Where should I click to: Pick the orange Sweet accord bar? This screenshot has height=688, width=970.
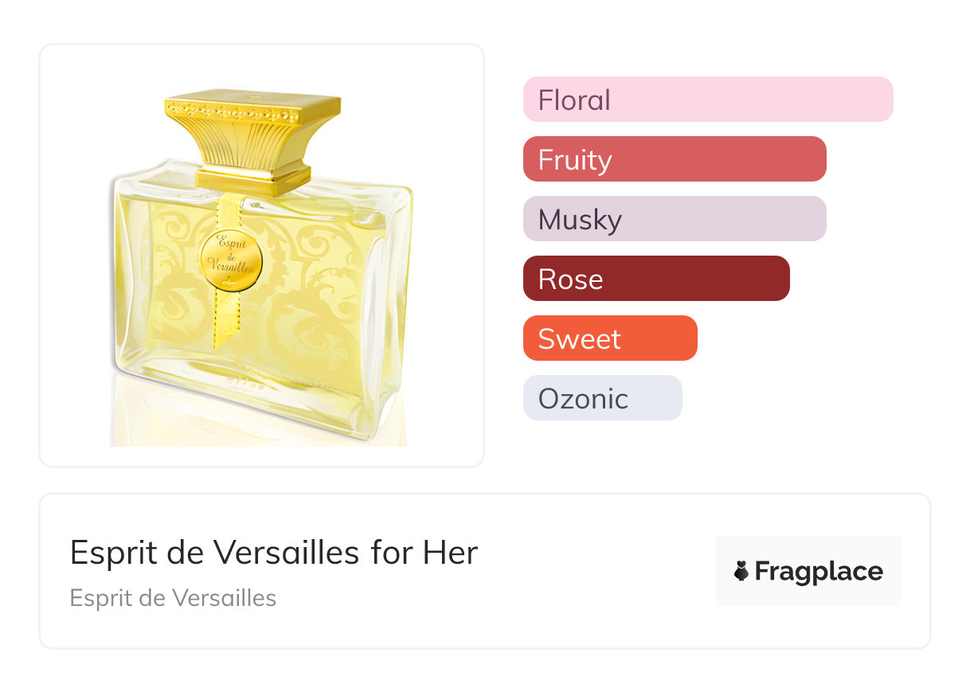tap(609, 338)
